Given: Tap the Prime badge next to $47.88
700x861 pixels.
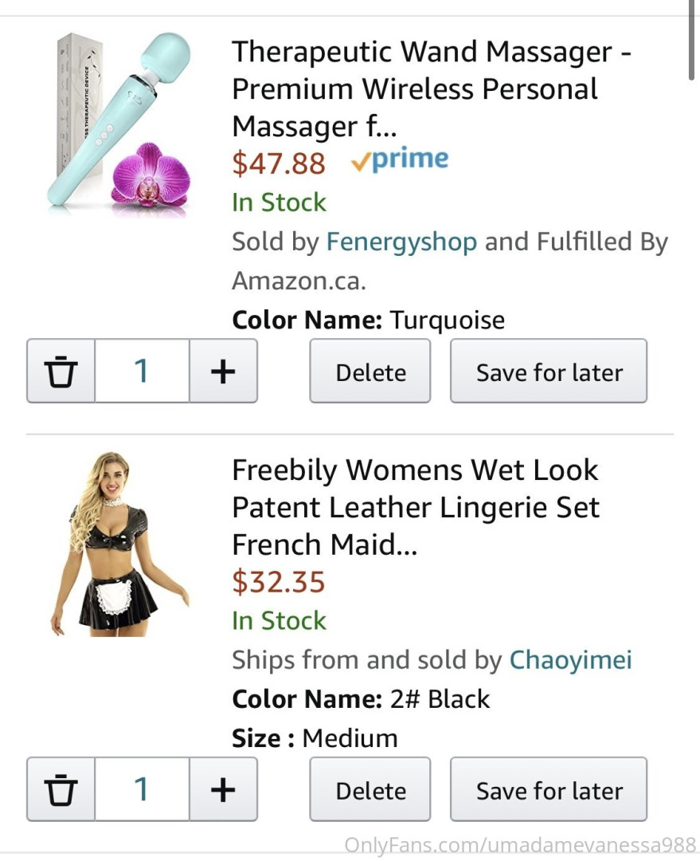Looking at the screenshot, I should (x=399, y=160).
